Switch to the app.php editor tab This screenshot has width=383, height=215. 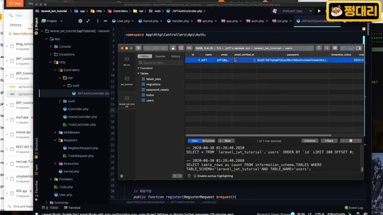click(232, 21)
